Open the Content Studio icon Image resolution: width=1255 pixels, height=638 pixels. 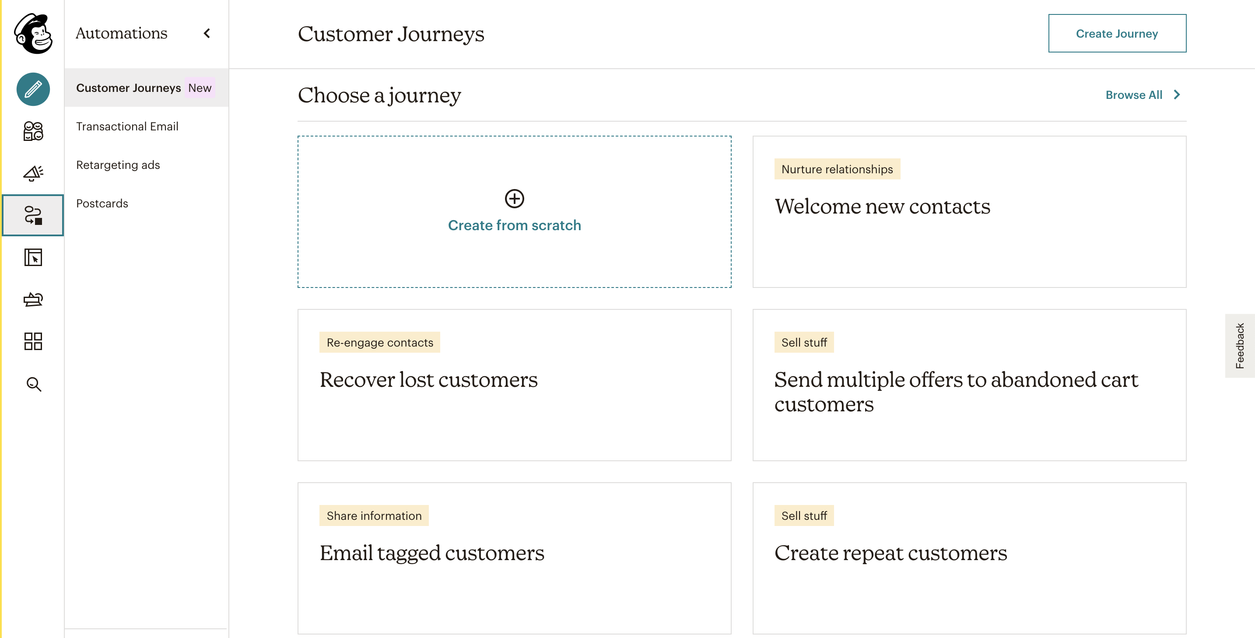click(x=33, y=299)
